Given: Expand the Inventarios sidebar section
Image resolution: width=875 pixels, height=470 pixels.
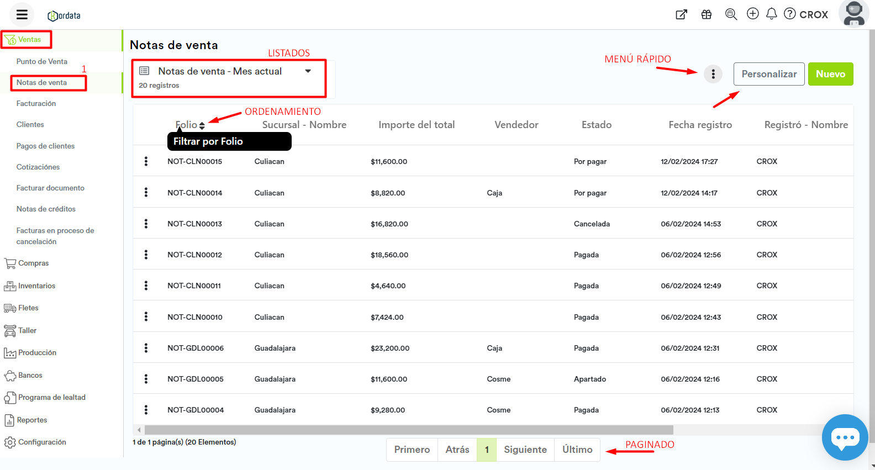Looking at the screenshot, I should click(x=36, y=286).
